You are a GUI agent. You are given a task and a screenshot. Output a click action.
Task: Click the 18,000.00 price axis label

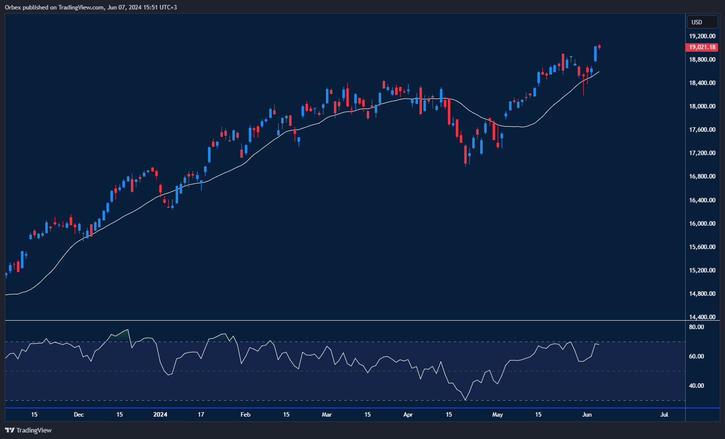pos(702,106)
